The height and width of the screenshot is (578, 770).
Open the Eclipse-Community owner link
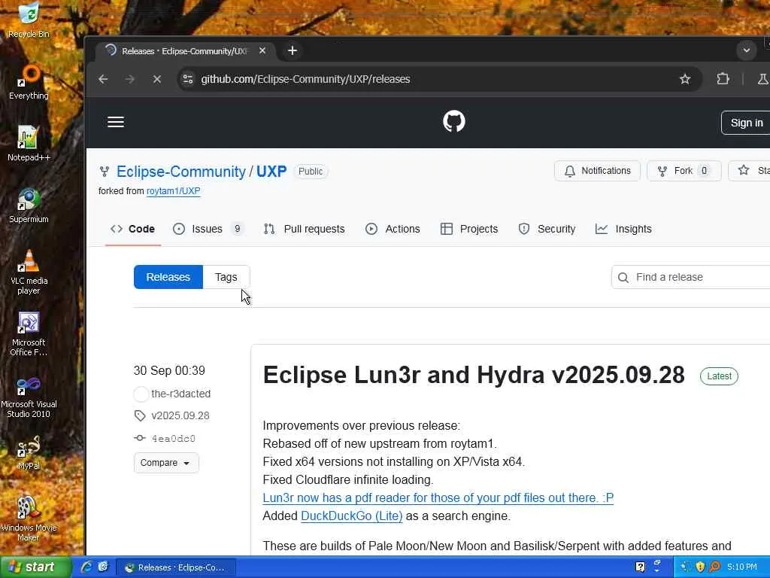click(180, 172)
